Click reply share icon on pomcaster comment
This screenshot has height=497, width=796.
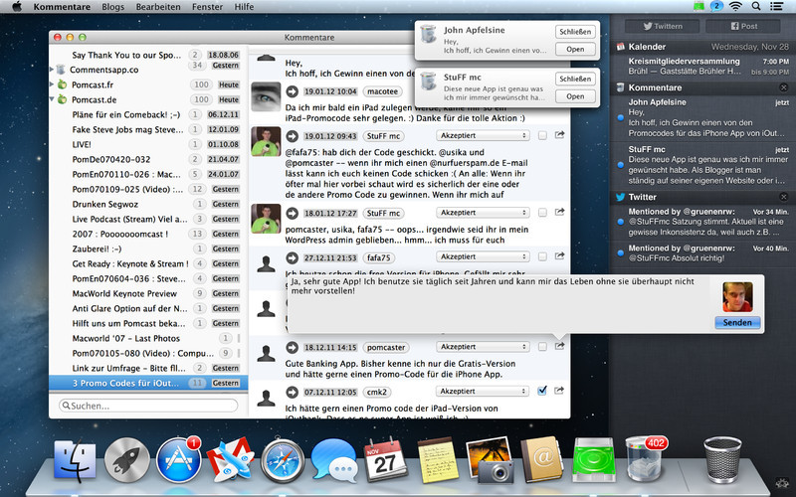(560, 348)
